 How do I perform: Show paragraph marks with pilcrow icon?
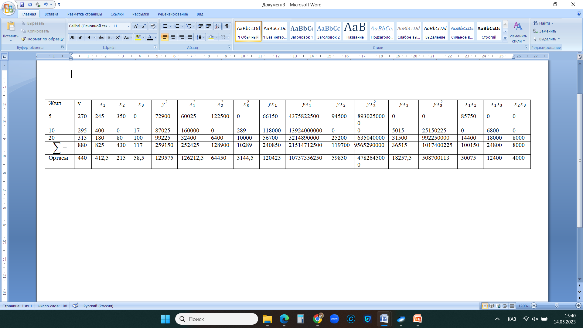coord(227,26)
